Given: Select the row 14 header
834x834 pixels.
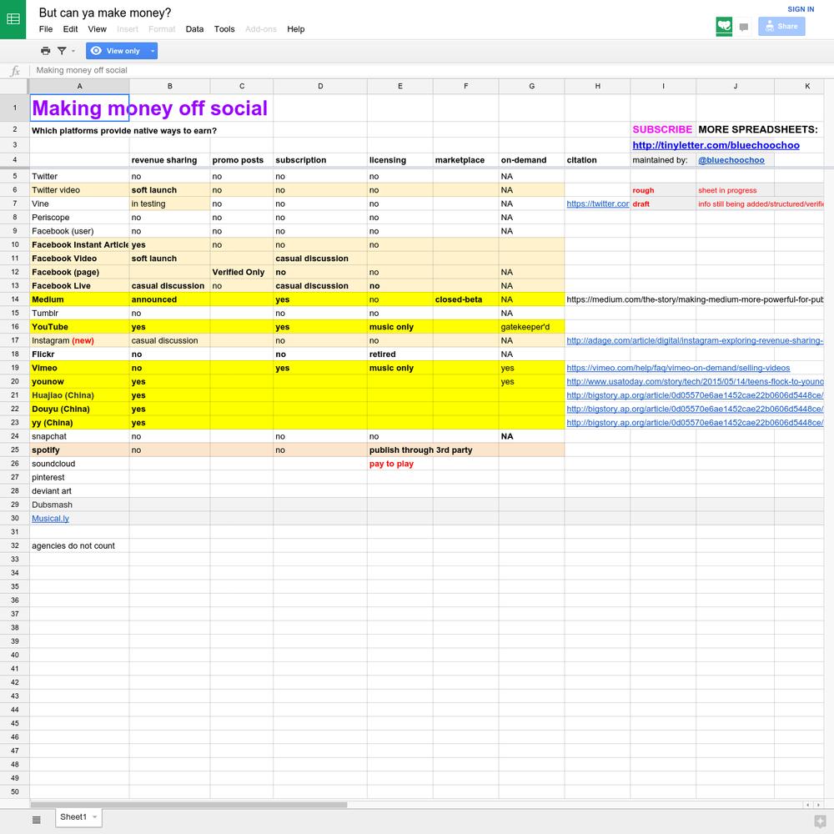Looking at the screenshot, I should point(14,299).
